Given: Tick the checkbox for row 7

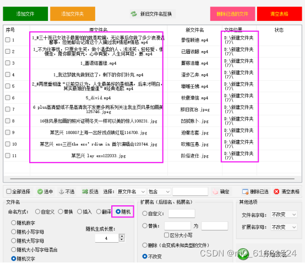Looking at the screenshot, I should [8, 109].
